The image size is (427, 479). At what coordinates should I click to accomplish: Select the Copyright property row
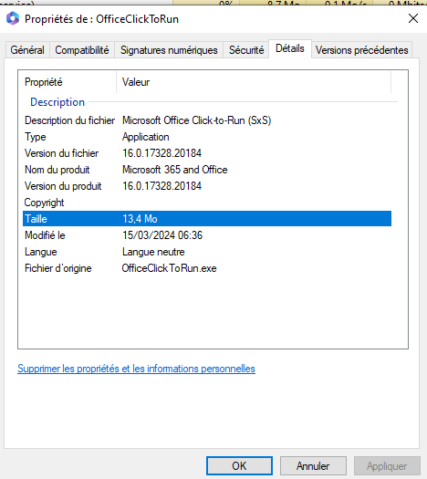(x=207, y=203)
